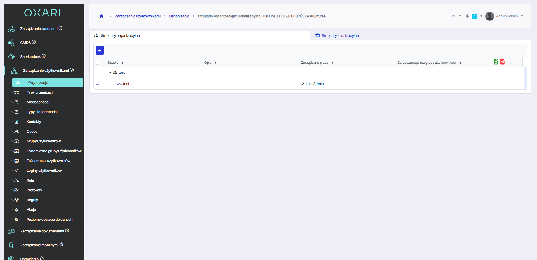Select the test 1 organization row
This screenshot has height=260, width=537.
click(x=127, y=84)
